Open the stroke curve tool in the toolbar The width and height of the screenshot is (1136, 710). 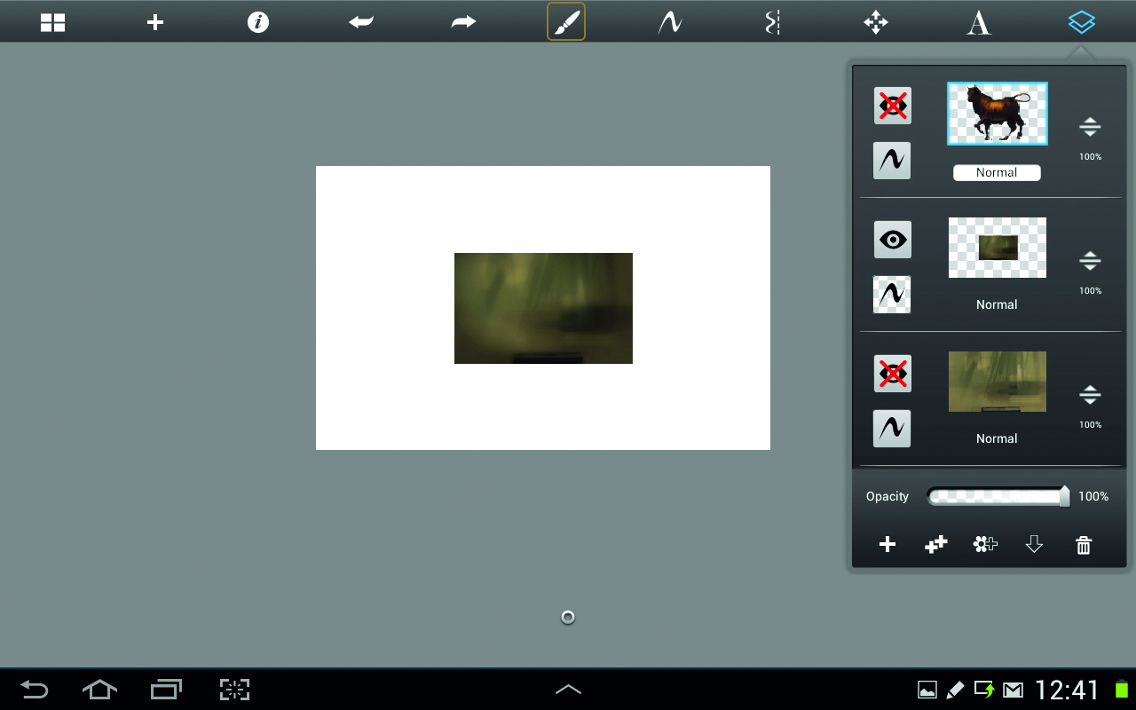coord(670,23)
